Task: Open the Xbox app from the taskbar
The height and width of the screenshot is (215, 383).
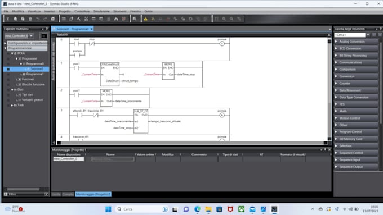Action: click(241, 209)
